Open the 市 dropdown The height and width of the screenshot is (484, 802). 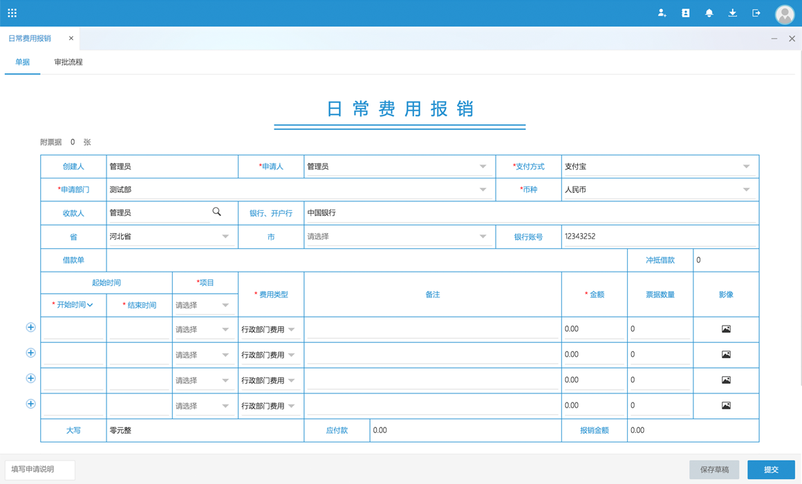483,236
